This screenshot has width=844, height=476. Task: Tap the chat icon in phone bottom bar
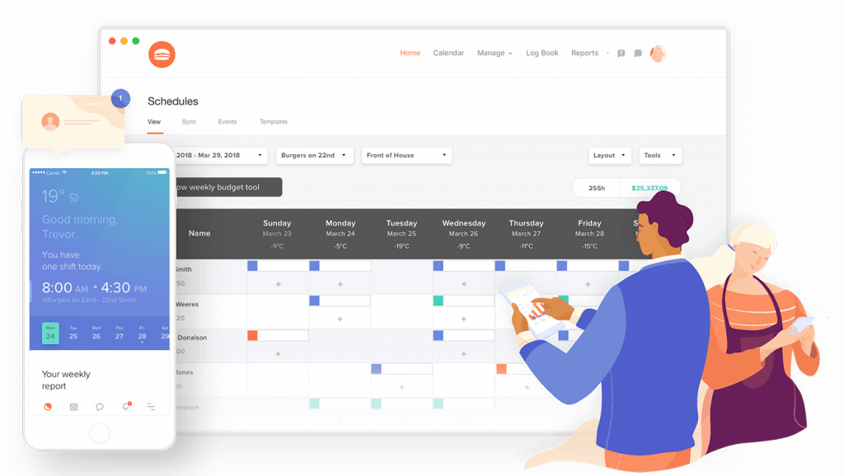tap(100, 407)
